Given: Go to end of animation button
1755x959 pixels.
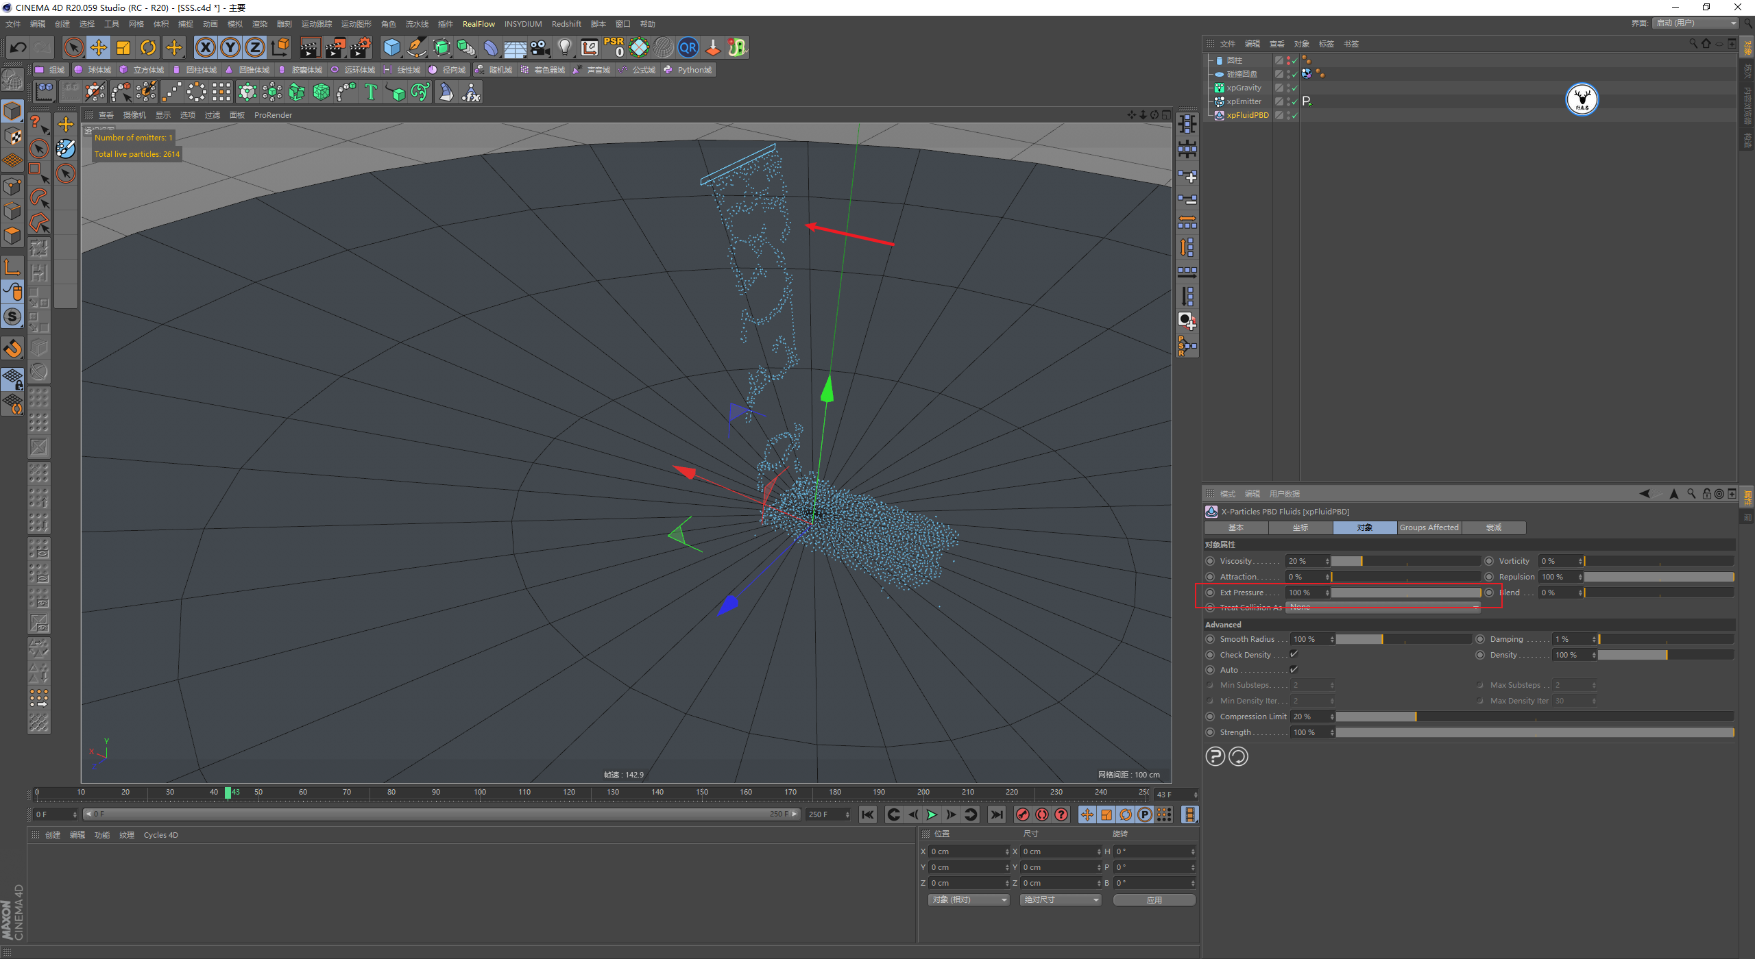Looking at the screenshot, I should coord(996,814).
